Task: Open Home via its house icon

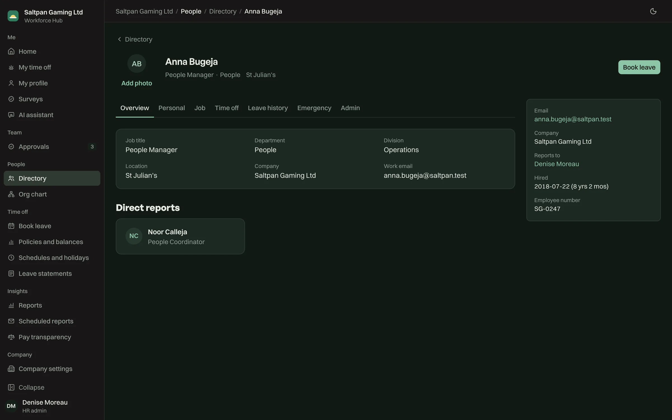Action: click(x=11, y=51)
